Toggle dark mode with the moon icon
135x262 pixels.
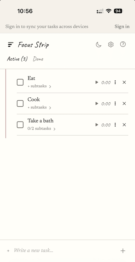coord(98,44)
